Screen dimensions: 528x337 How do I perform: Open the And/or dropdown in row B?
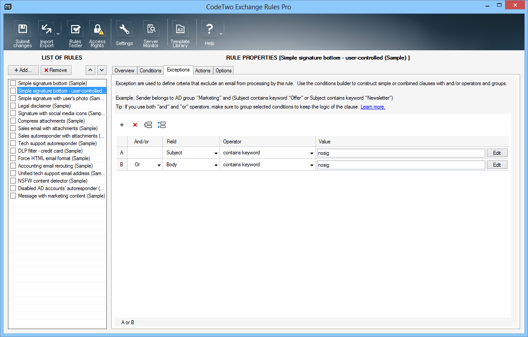click(159, 165)
